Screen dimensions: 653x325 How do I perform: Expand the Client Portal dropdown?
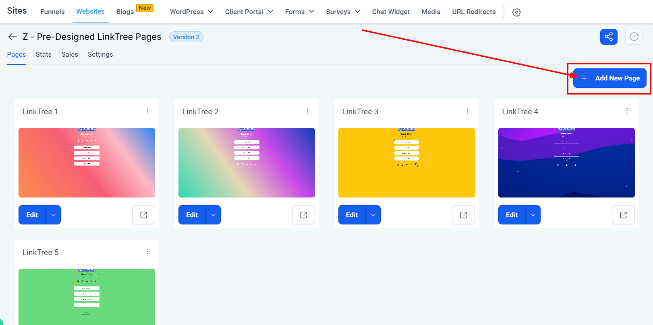click(x=249, y=12)
